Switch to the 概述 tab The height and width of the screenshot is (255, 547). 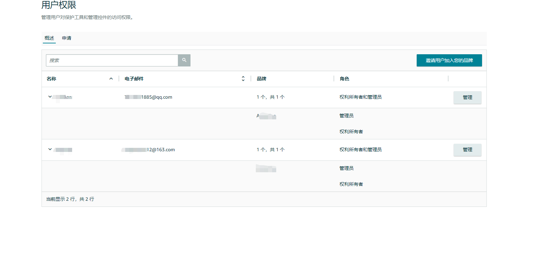[49, 38]
